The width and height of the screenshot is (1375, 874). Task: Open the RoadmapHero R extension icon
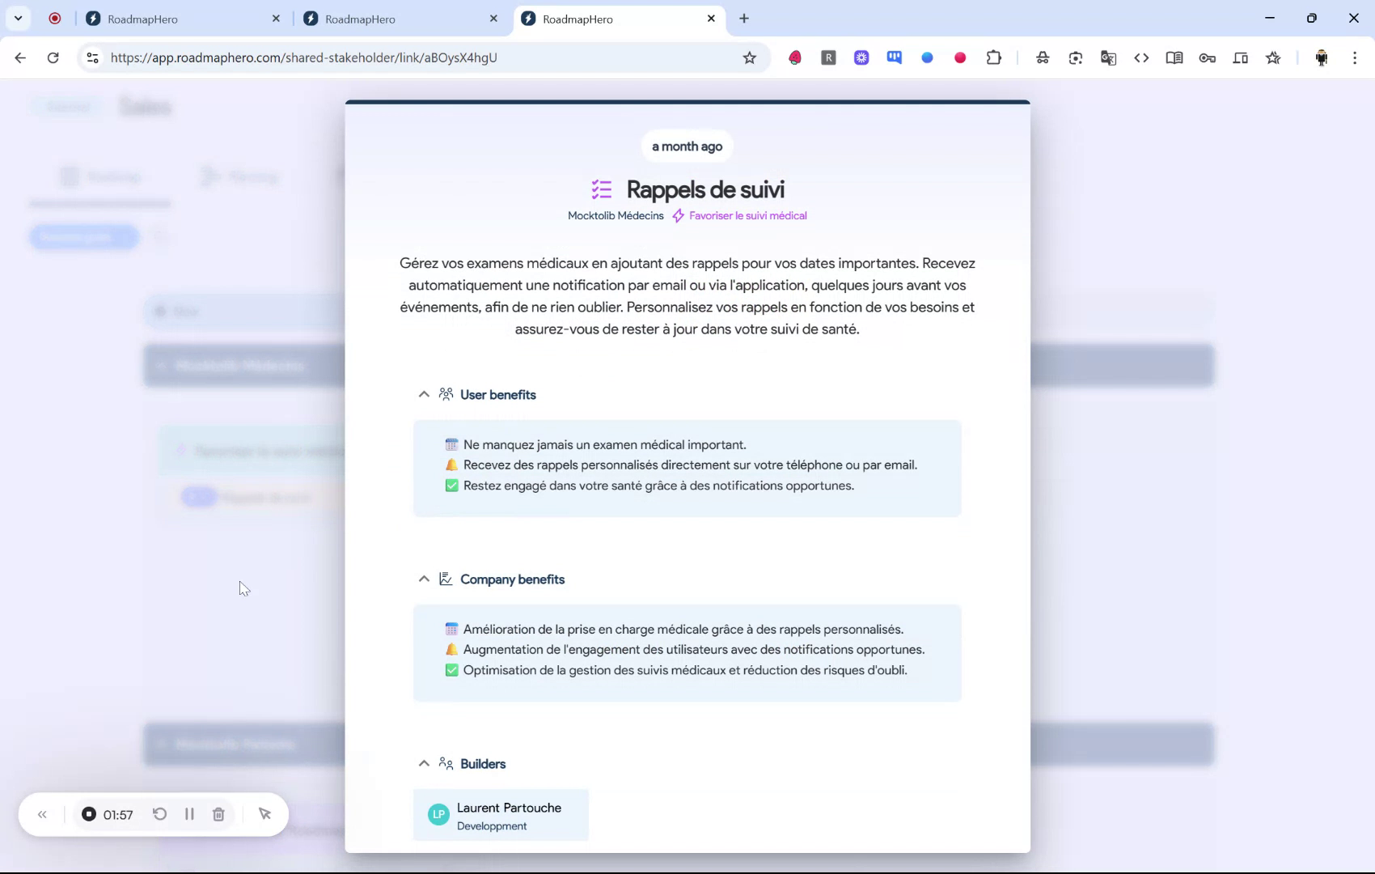coord(828,57)
